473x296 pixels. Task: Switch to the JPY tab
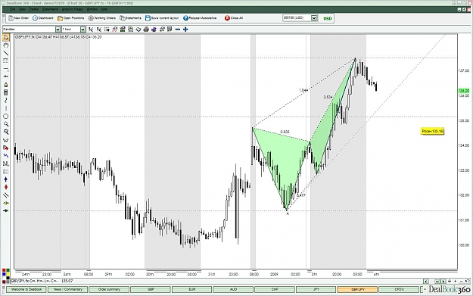[x=316, y=289]
